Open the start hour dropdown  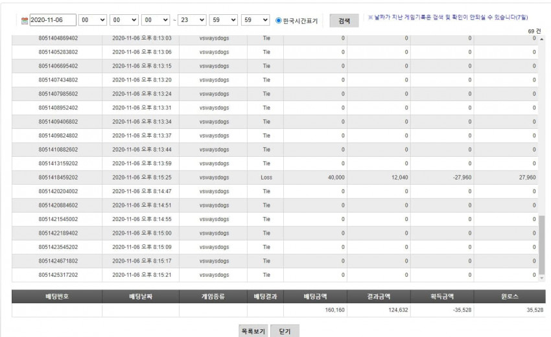pyautogui.click(x=93, y=20)
